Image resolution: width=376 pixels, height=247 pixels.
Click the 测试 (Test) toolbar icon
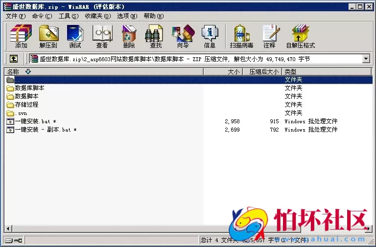coord(75,36)
